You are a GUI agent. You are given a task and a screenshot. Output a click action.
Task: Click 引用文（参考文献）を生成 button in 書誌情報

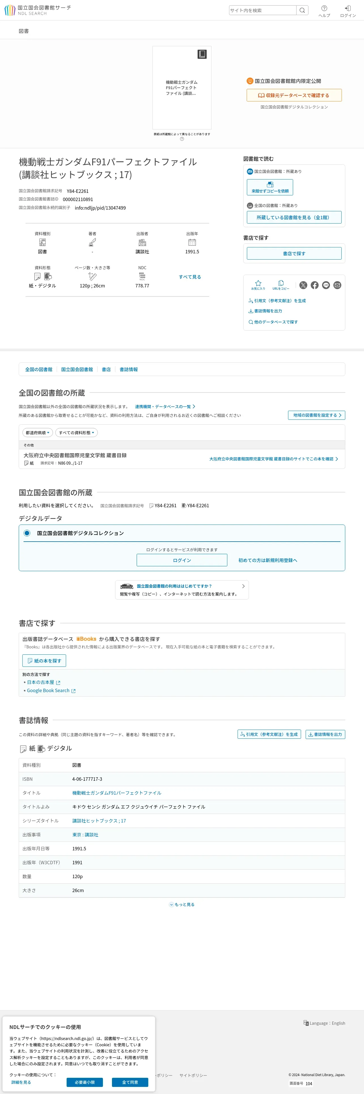pyautogui.click(x=269, y=734)
